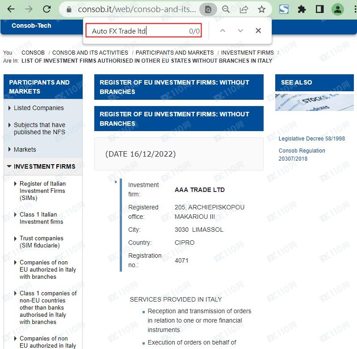Jump to next find result
The height and width of the screenshot is (349, 357).
click(x=240, y=30)
